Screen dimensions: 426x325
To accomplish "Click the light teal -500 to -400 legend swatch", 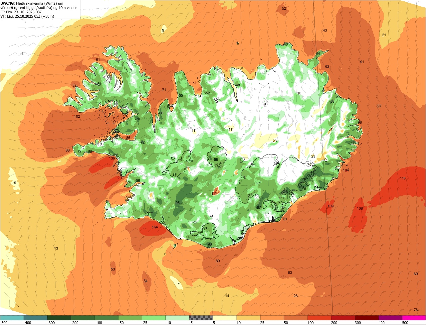I will [x=12, y=318].
